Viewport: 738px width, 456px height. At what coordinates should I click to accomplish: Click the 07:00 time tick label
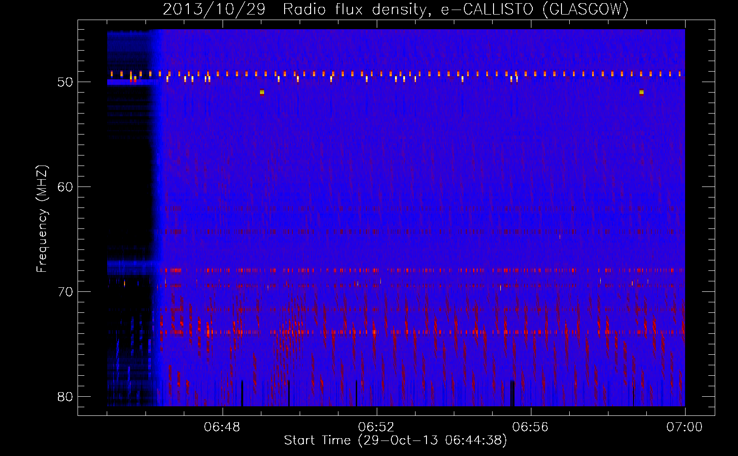pyautogui.click(x=685, y=427)
